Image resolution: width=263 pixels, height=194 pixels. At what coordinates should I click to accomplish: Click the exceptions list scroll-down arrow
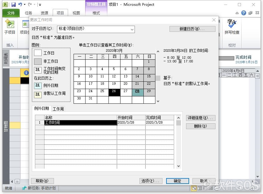point(178,166)
